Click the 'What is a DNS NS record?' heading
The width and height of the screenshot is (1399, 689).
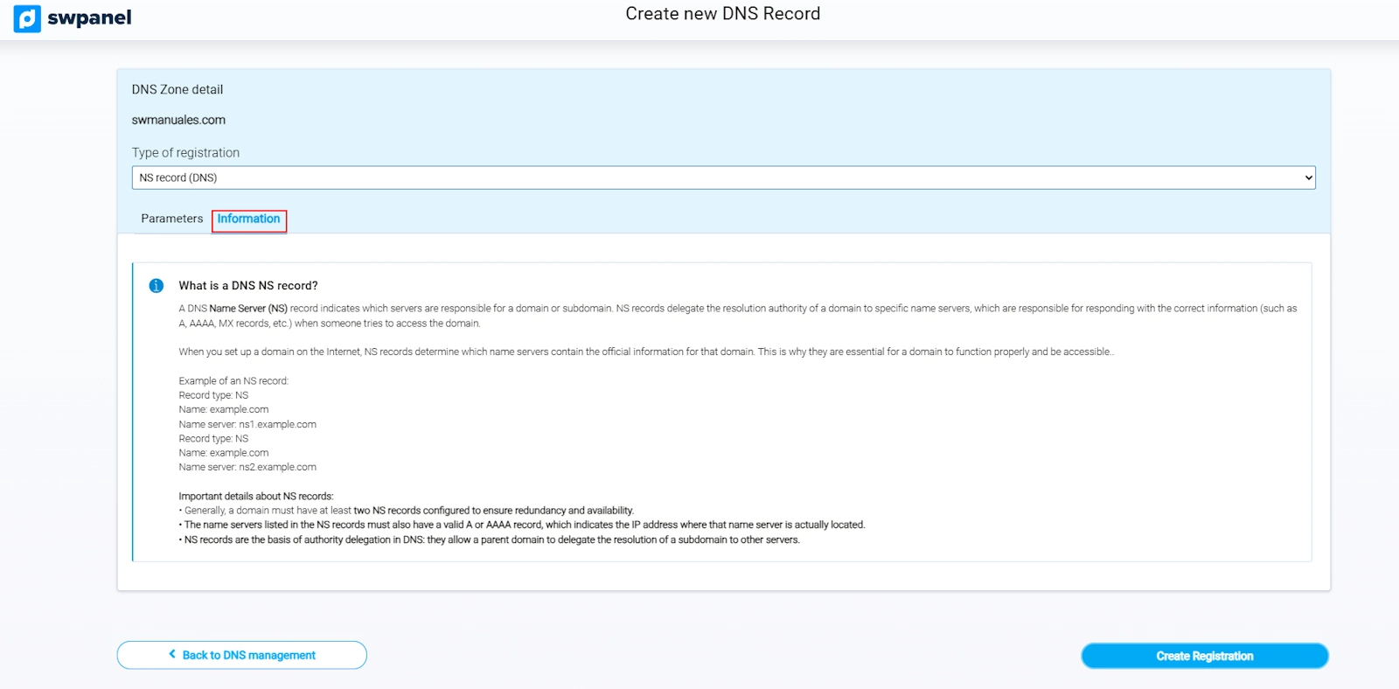[248, 286]
